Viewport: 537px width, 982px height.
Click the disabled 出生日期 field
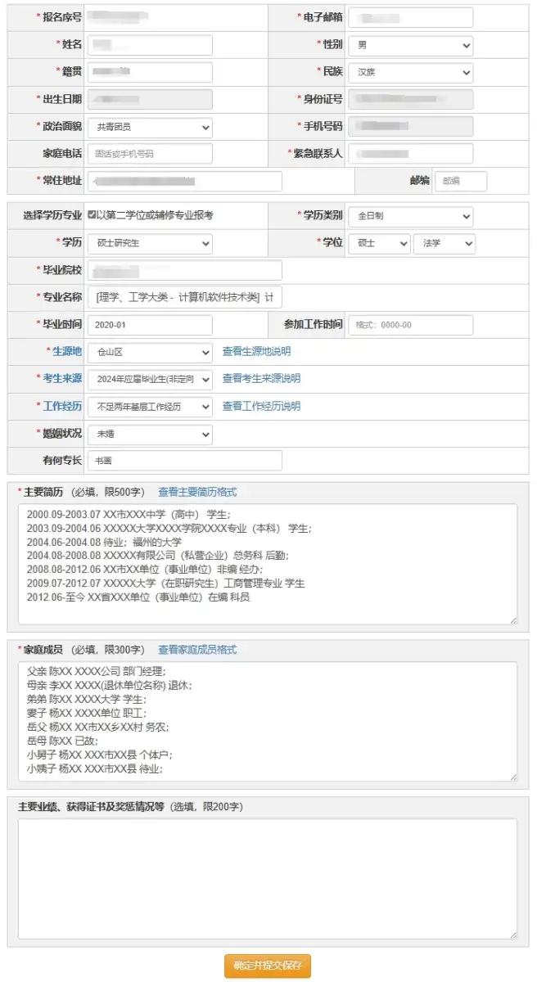click(150, 99)
